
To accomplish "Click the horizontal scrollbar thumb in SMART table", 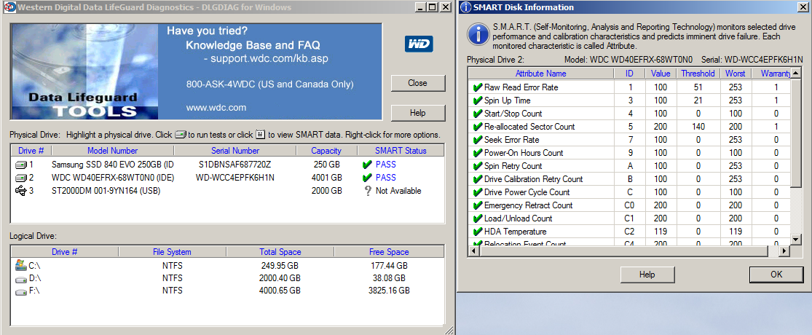I will [x=623, y=251].
